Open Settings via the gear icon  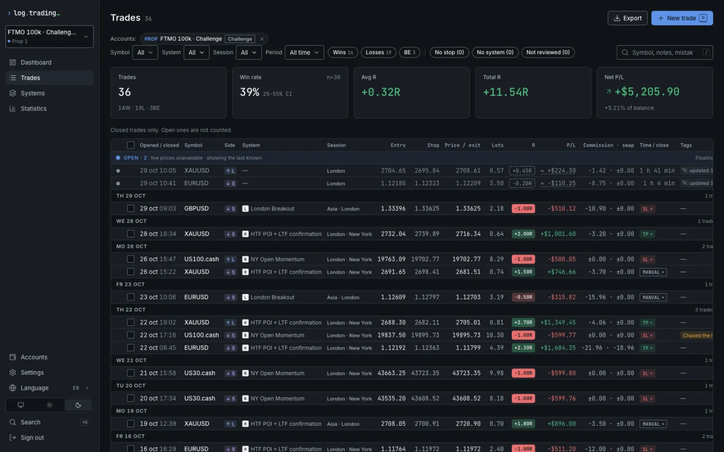click(x=13, y=372)
